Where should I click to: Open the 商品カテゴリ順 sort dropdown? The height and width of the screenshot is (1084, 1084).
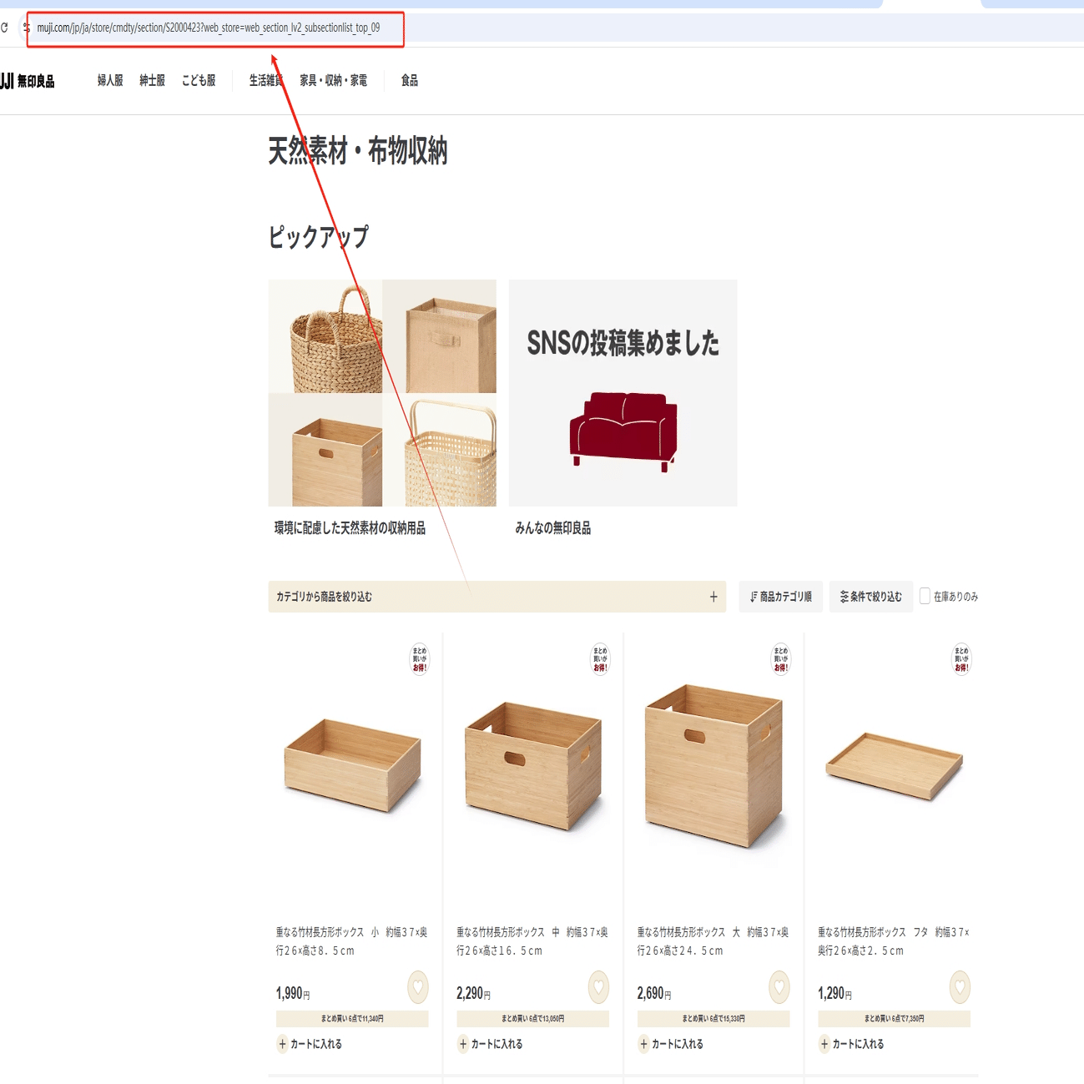click(781, 597)
